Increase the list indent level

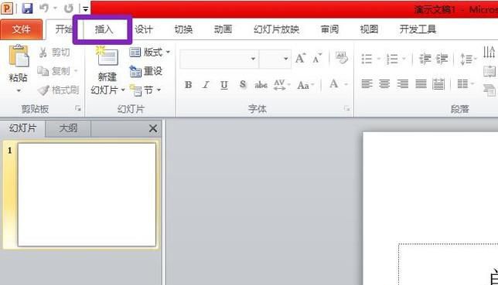tap(442, 59)
